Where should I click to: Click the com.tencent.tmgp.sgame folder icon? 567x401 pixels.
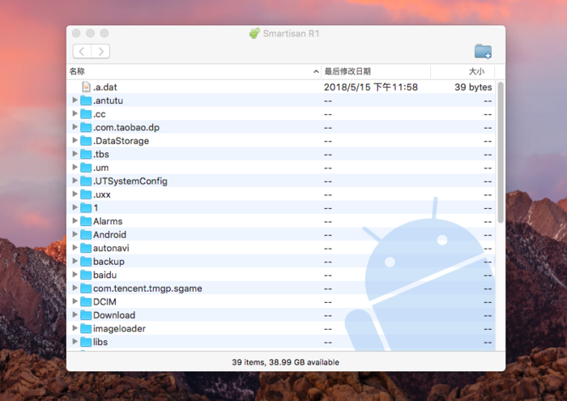86,288
